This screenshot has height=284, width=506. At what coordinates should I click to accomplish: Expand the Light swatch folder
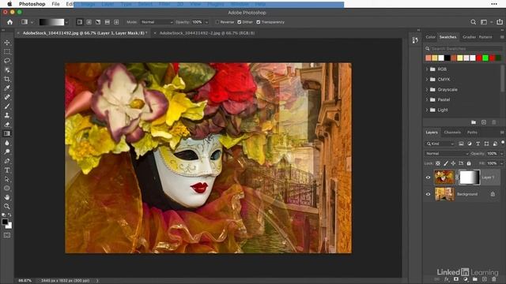[427, 110]
